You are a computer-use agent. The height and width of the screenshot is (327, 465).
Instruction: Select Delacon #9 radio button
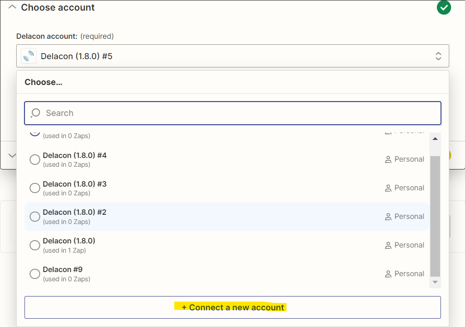35,274
